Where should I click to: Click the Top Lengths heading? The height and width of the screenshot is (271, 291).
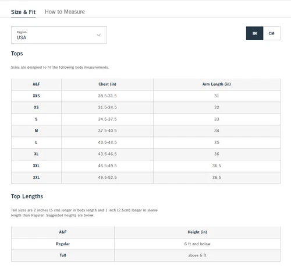click(x=27, y=196)
